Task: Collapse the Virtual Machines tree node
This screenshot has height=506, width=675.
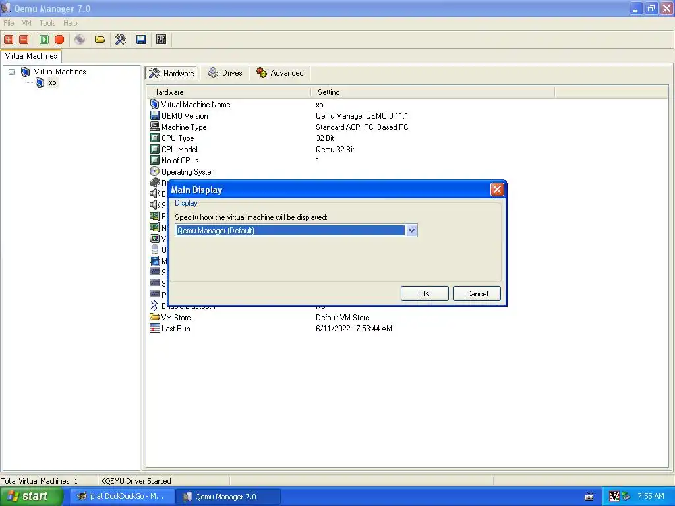Action: 12,72
